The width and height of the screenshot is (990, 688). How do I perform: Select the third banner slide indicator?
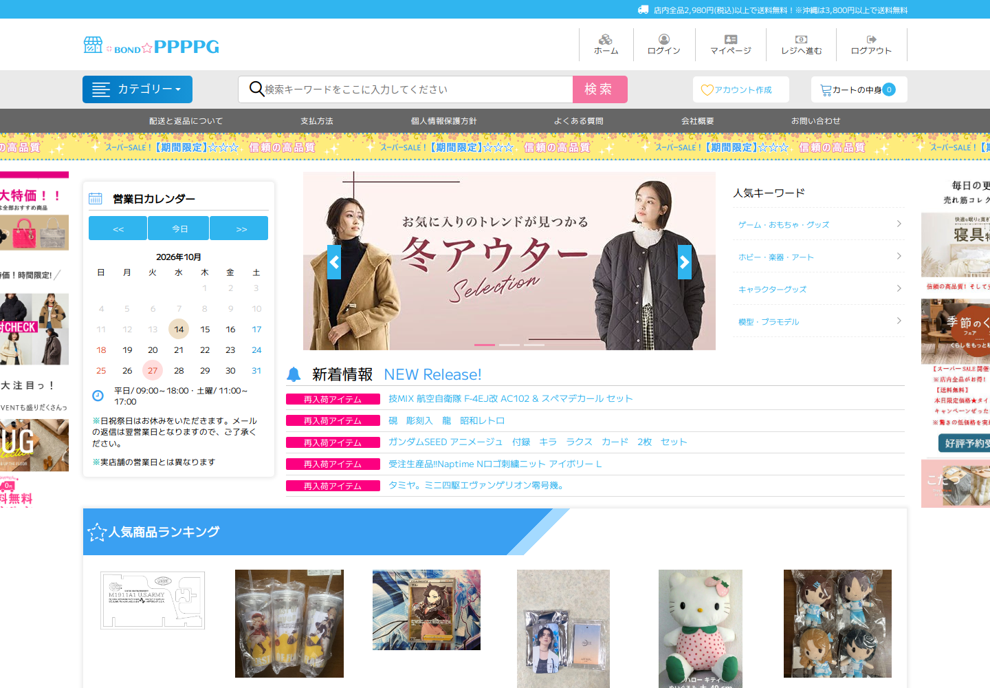click(534, 345)
